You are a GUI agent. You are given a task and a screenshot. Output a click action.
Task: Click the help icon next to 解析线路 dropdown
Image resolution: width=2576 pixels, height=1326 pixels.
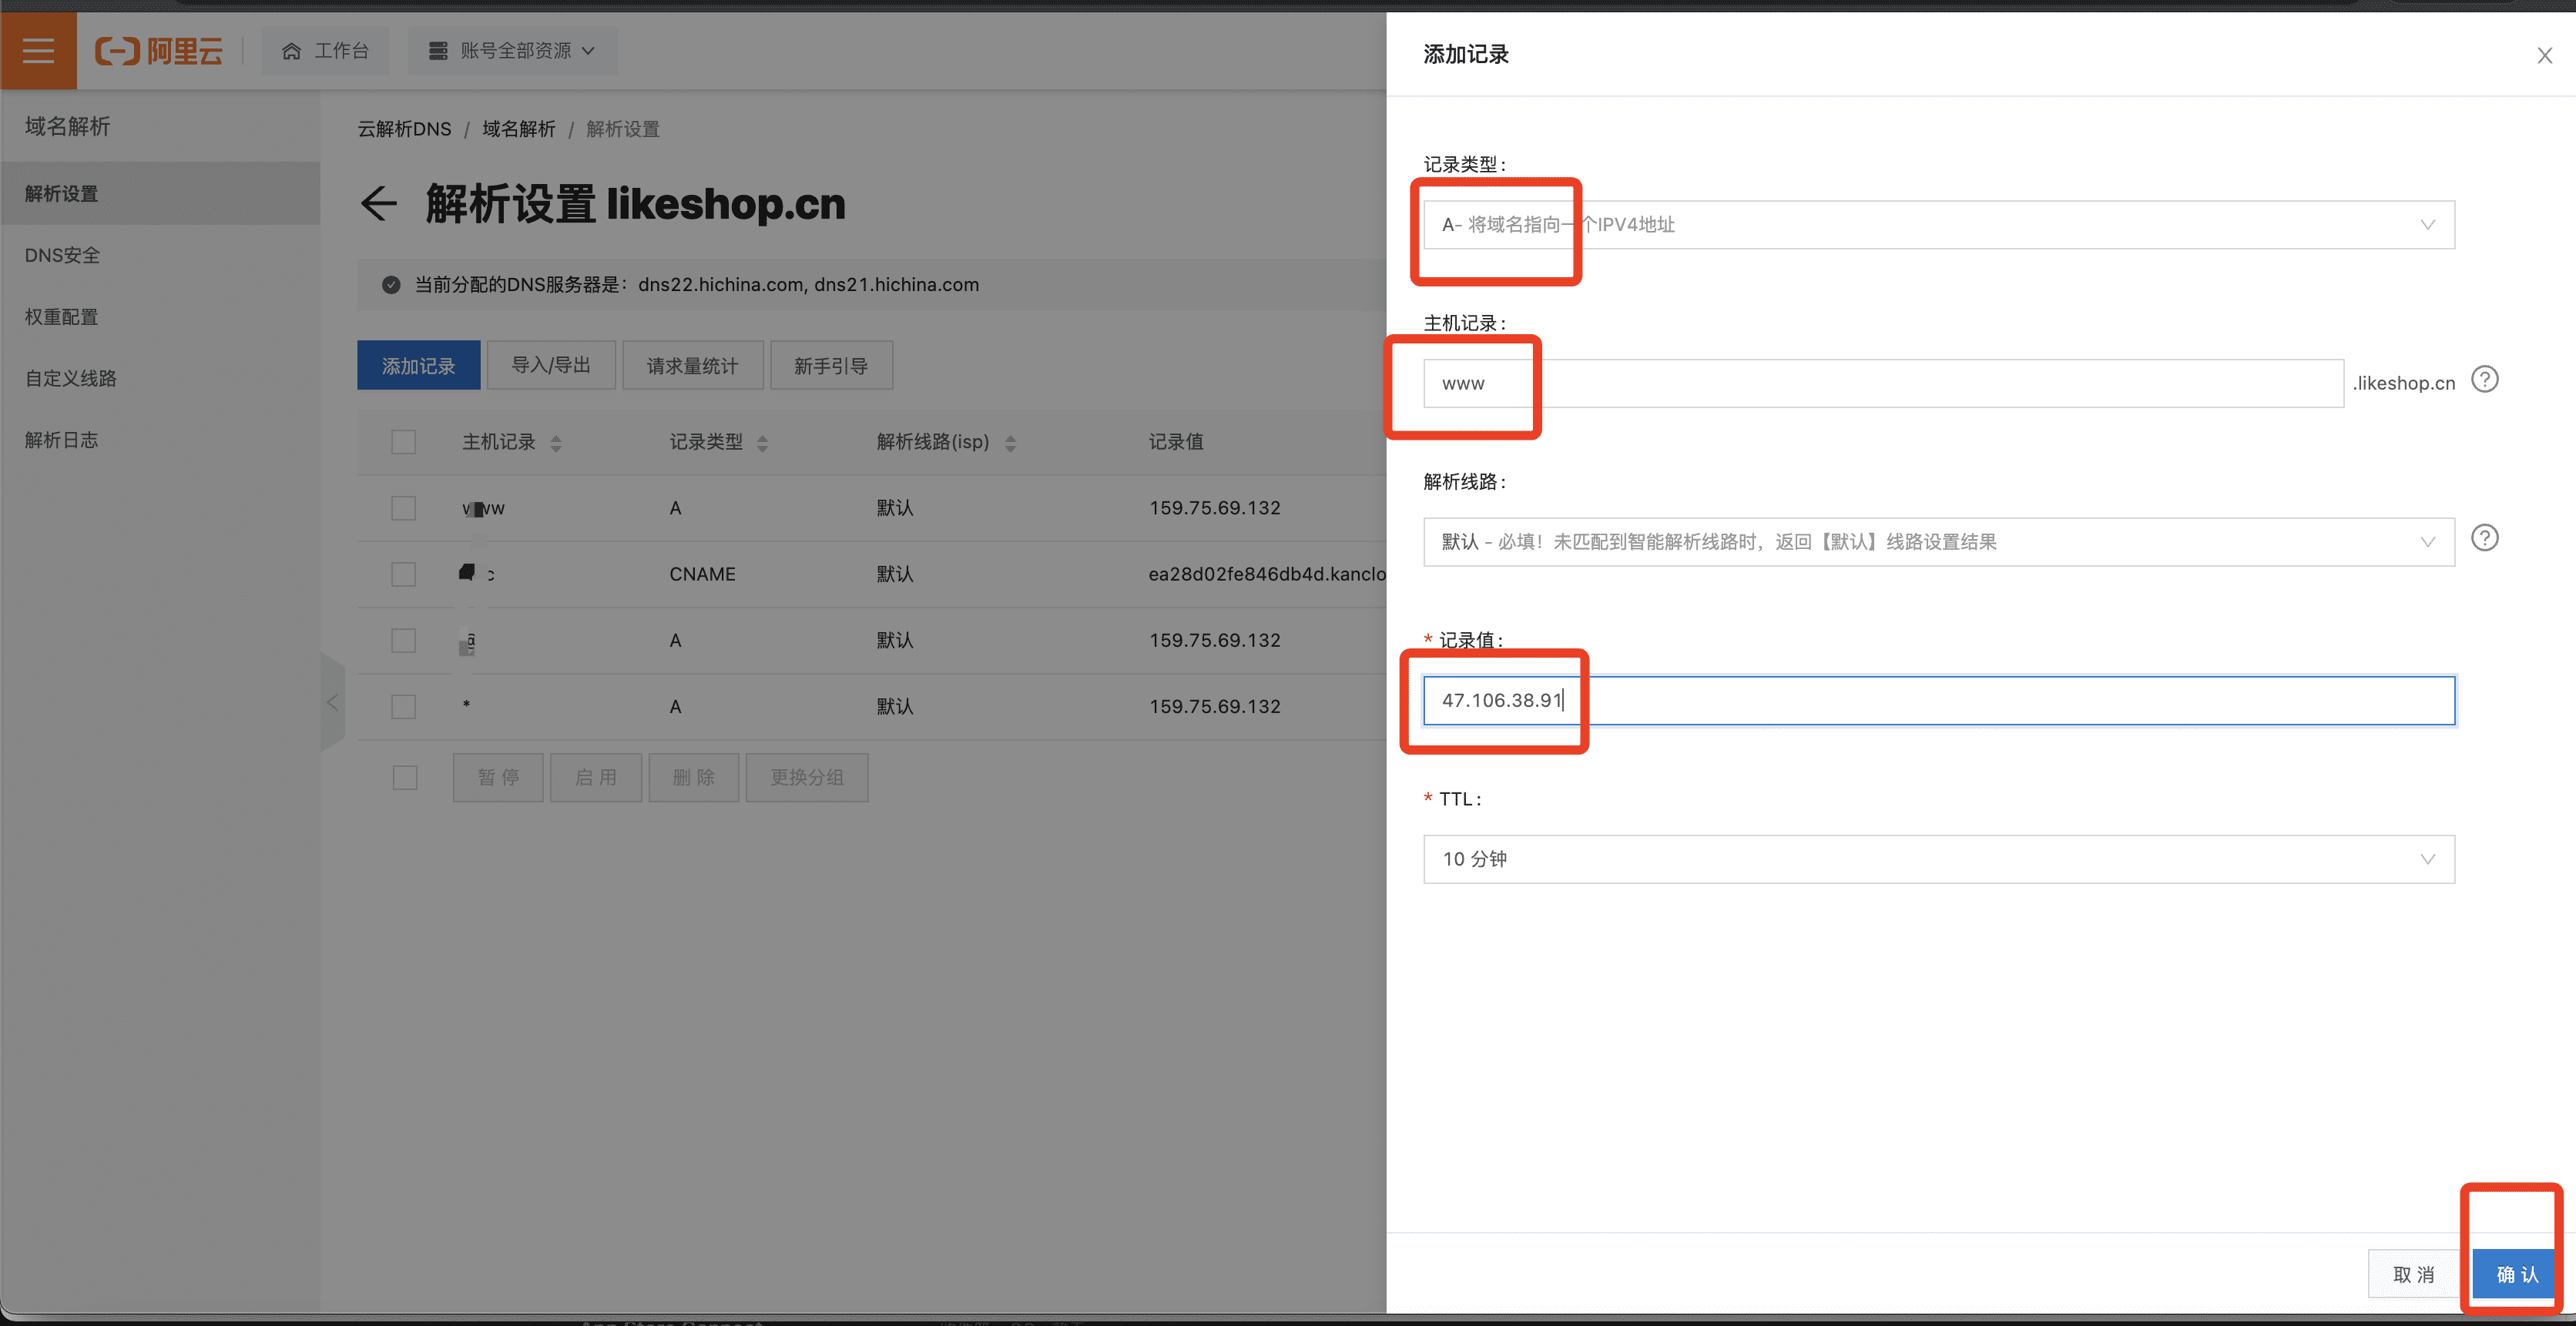click(2484, 538)
